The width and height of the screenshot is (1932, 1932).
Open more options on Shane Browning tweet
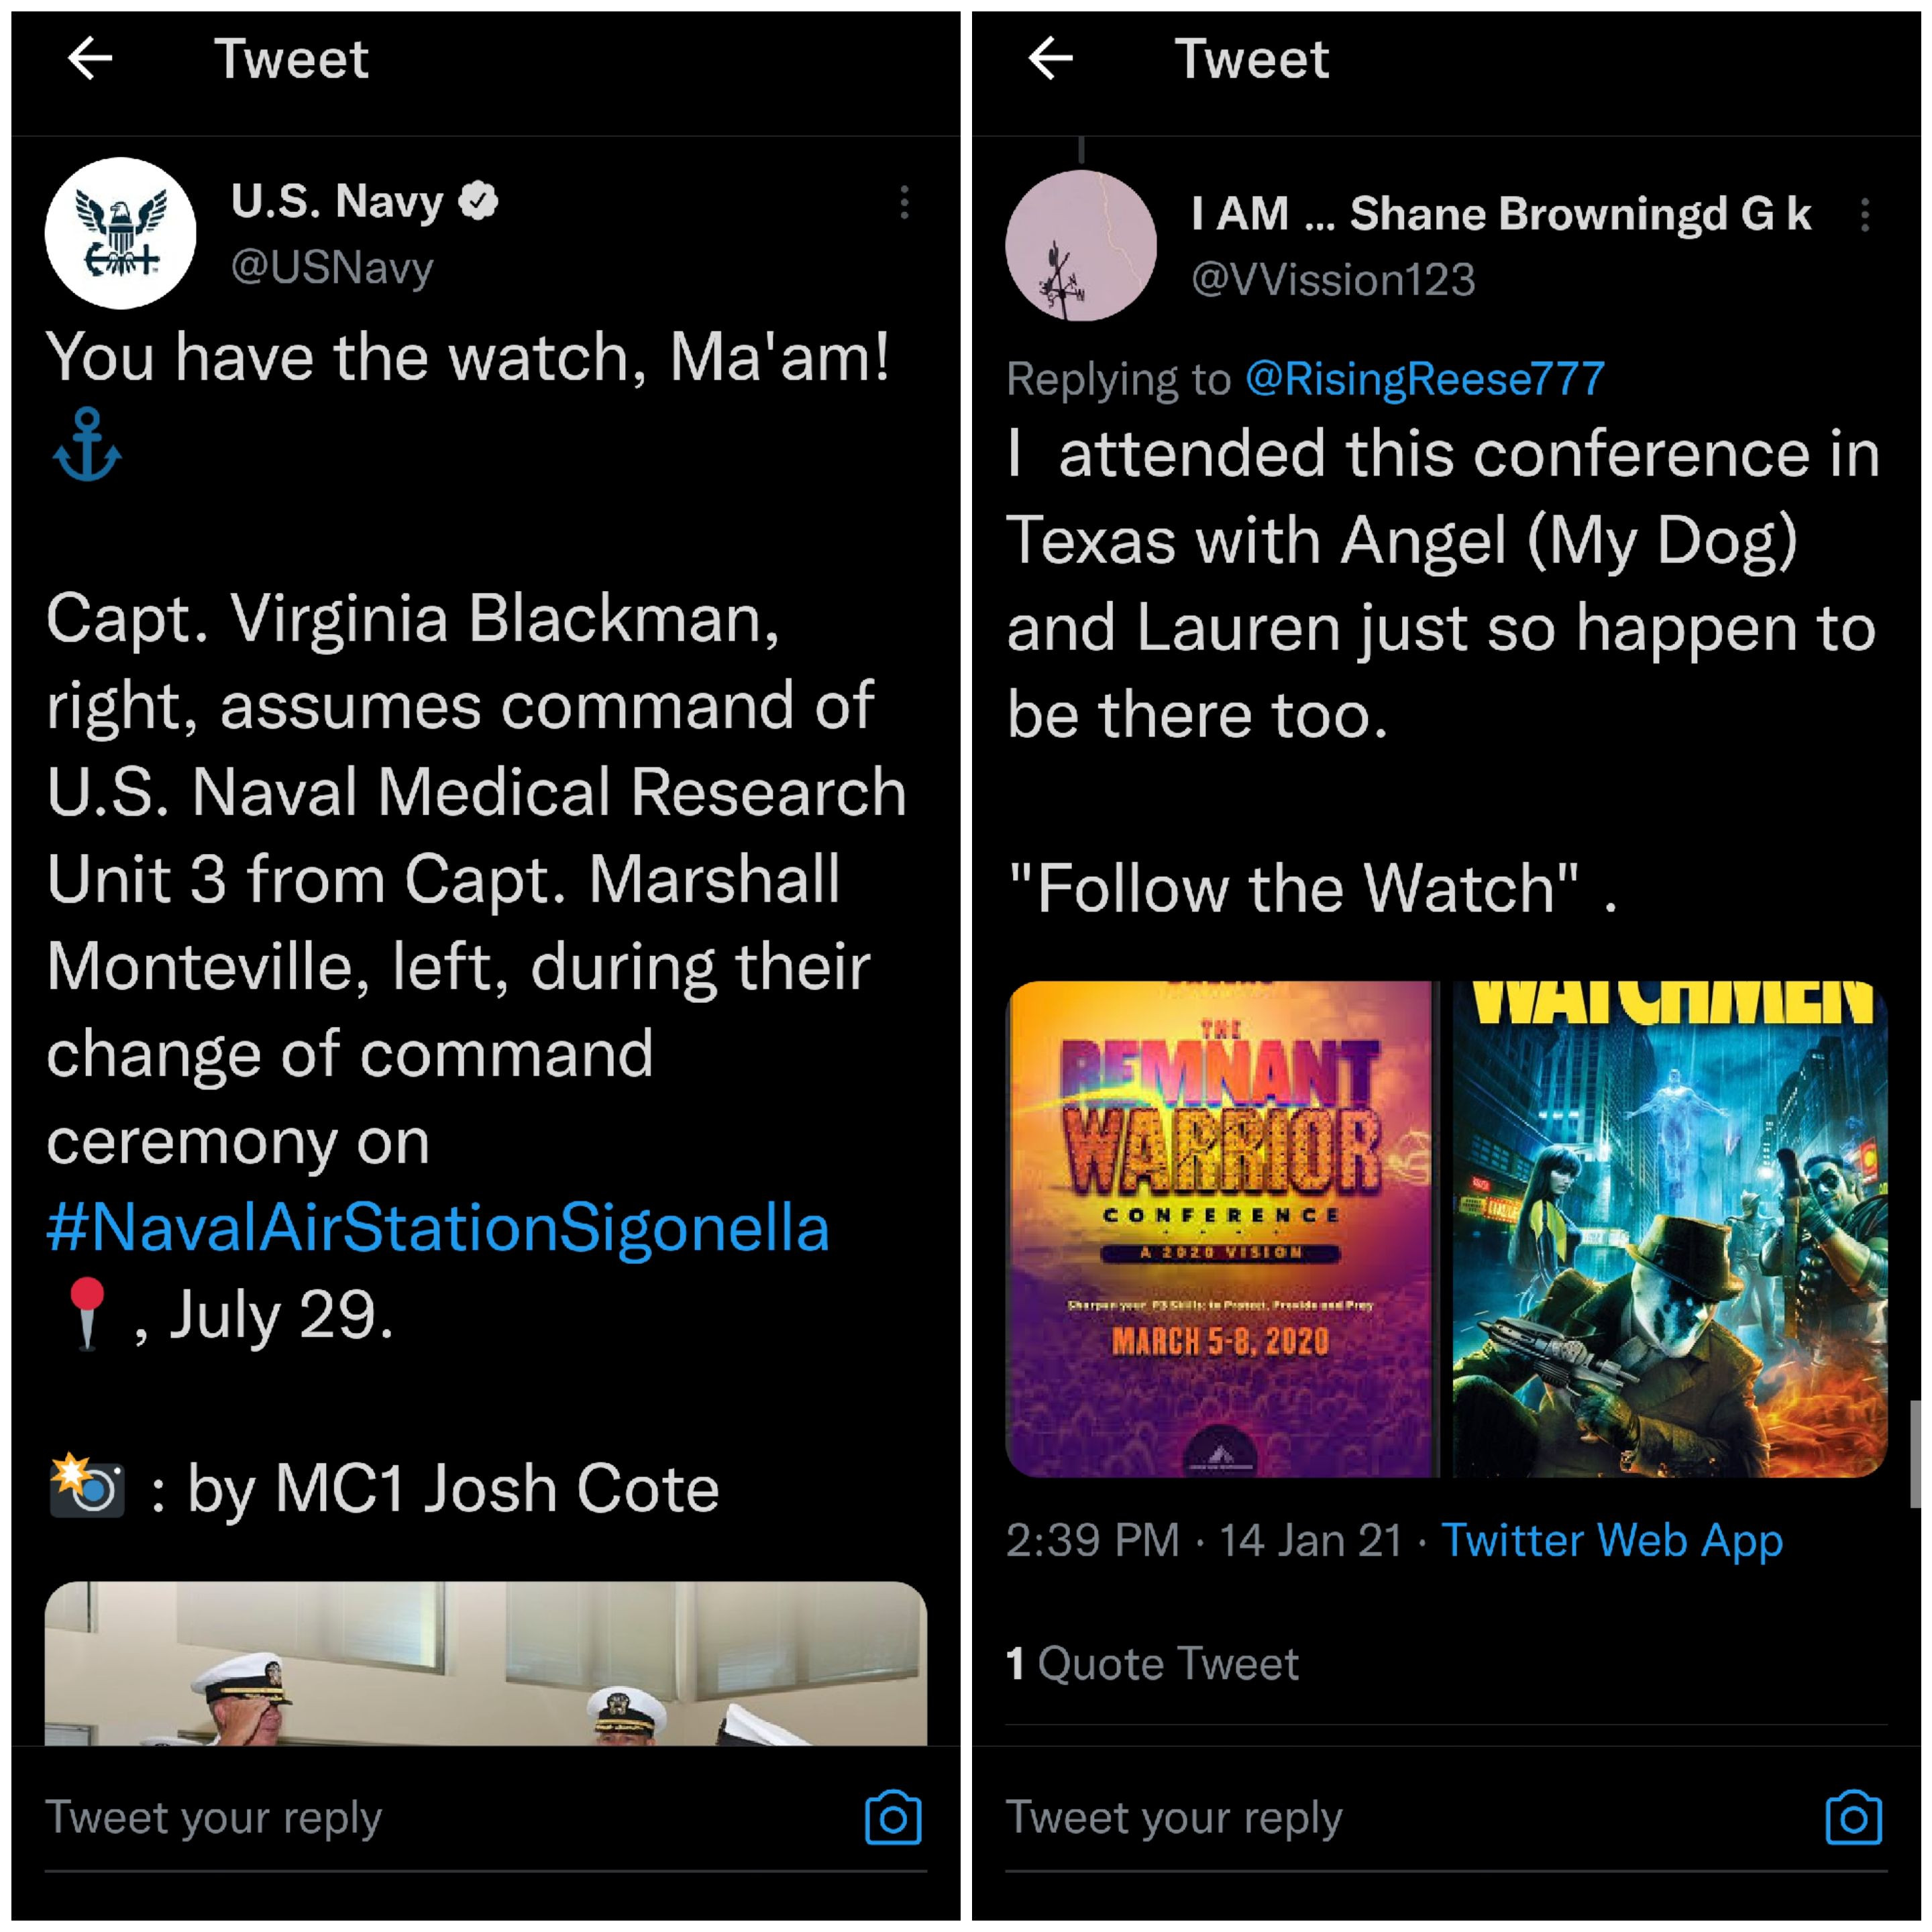(x=1864, y=215)
